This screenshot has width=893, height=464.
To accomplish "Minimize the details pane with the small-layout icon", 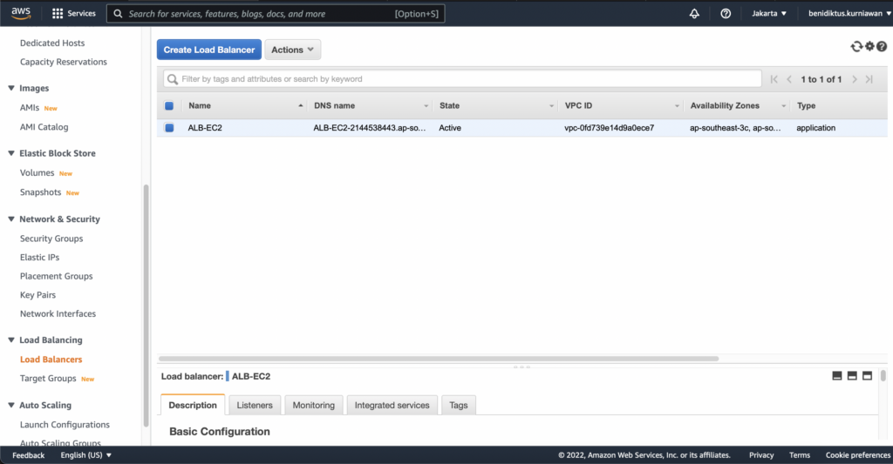I will tap(837, 376).
